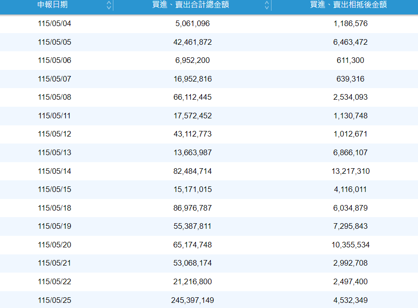Sort by 申報日期 column sort arrows
The height and width of the screenshot is (308, 418).
click(109, 5)
